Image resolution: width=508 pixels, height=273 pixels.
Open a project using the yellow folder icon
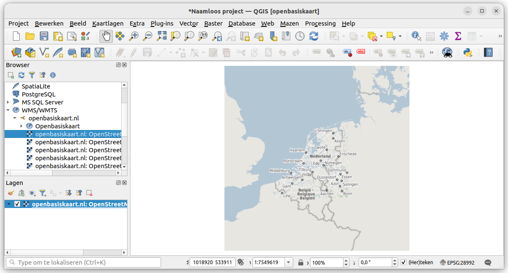click(x=30, y=36)
